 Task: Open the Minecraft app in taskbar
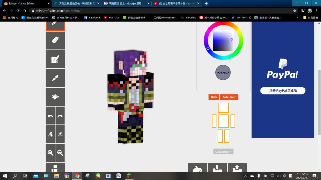point(129,176)
